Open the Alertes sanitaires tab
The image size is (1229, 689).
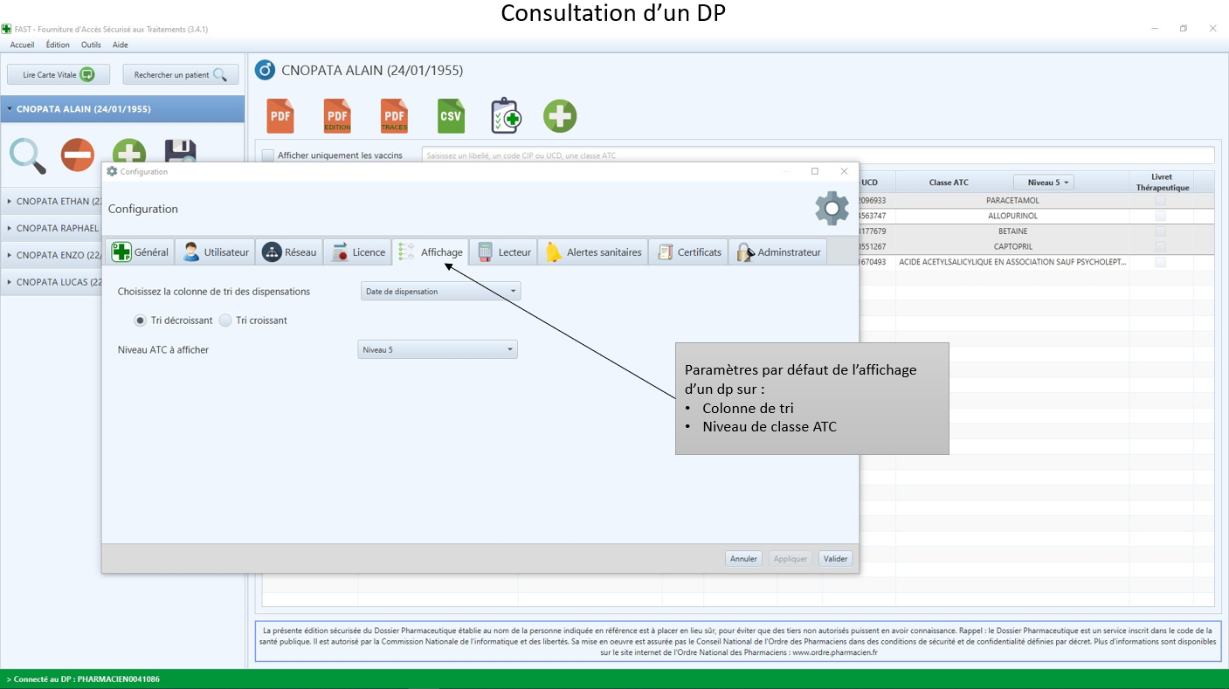pos(594,252)
